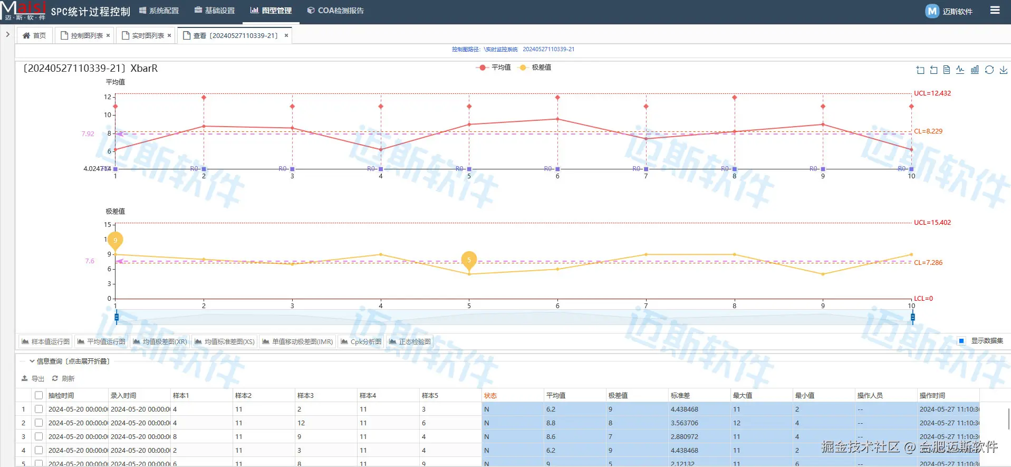Open the COA检测报告 menu
The height and width of the screenshot is (467, 1011).
click(335, 11)
